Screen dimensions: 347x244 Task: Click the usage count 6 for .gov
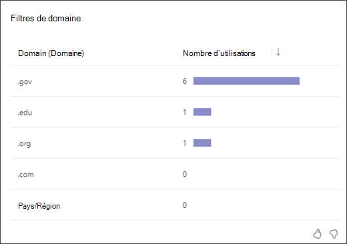pyautogui.click(x=185, y=81)
